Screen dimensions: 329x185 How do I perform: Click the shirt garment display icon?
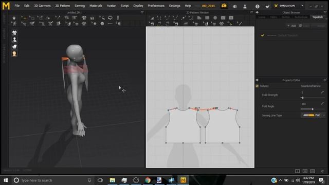(14, 33)
